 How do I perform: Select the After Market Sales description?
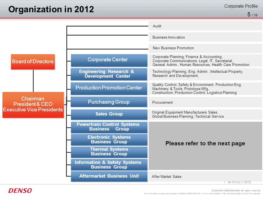coord(205,176)
